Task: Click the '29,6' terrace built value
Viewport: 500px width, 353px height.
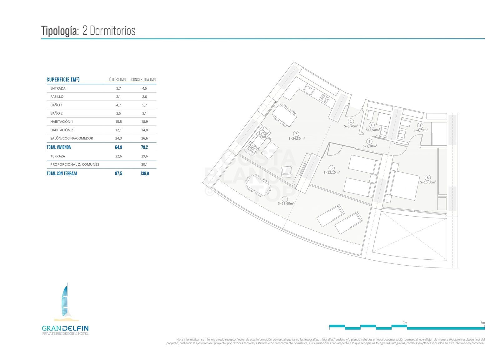Action: tap(144, 156)
